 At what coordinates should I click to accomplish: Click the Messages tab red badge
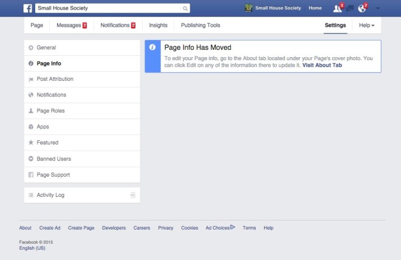[x=84, y=26]
